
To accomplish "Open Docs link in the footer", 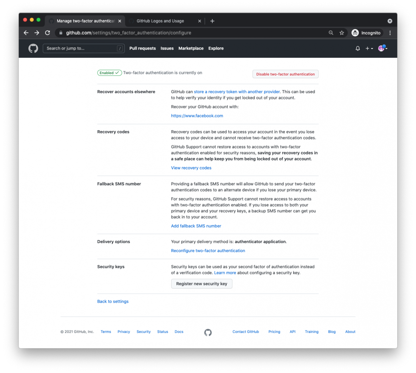I will pos(179,332).
